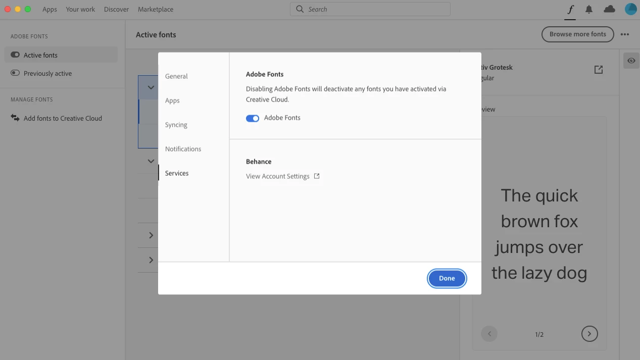Collapse the first expanded font family chevron
Viewport: 640px width, 360px height.
151,87
